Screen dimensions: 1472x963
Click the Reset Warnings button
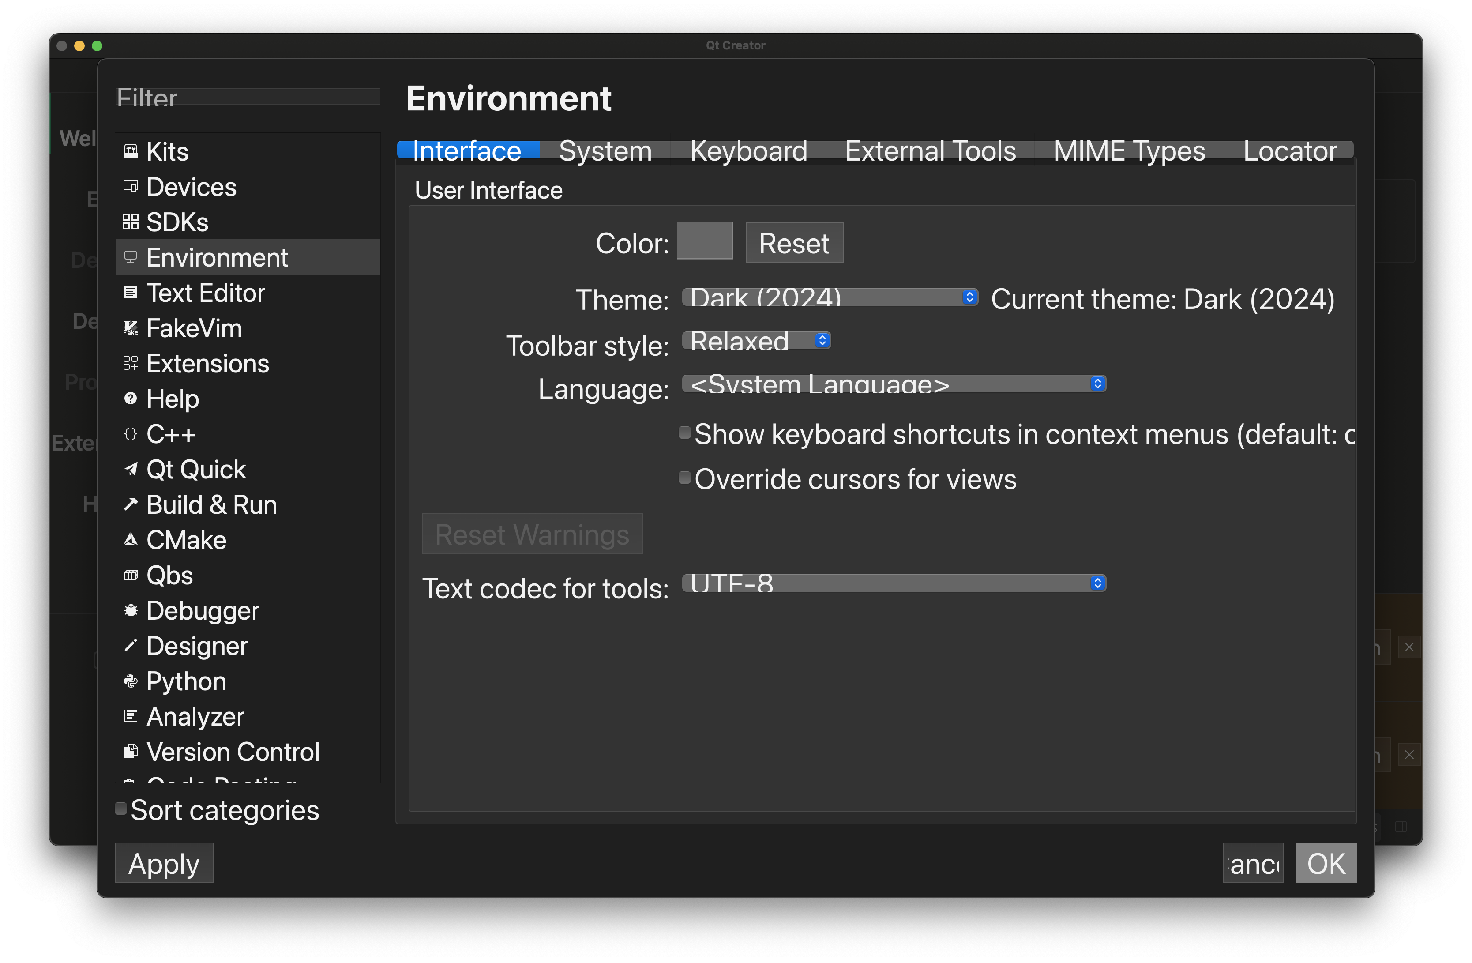click(x=532, y=534)
